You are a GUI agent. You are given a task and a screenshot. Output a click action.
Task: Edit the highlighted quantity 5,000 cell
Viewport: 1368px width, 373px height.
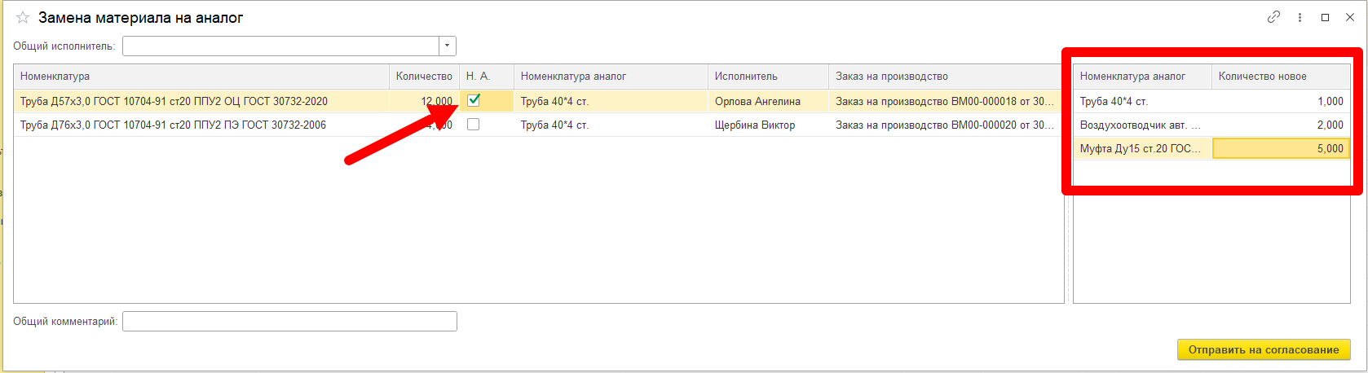[1281, 148]
